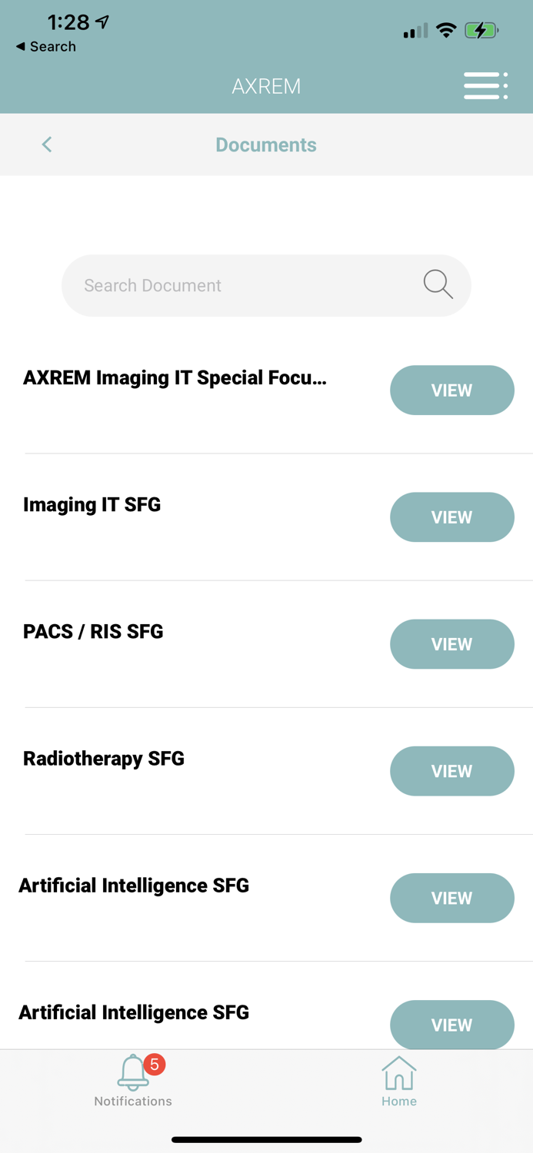533x1153 pixels.
Task: Tap the red notification badge showing 5
Action: [x=155, y=1064]
